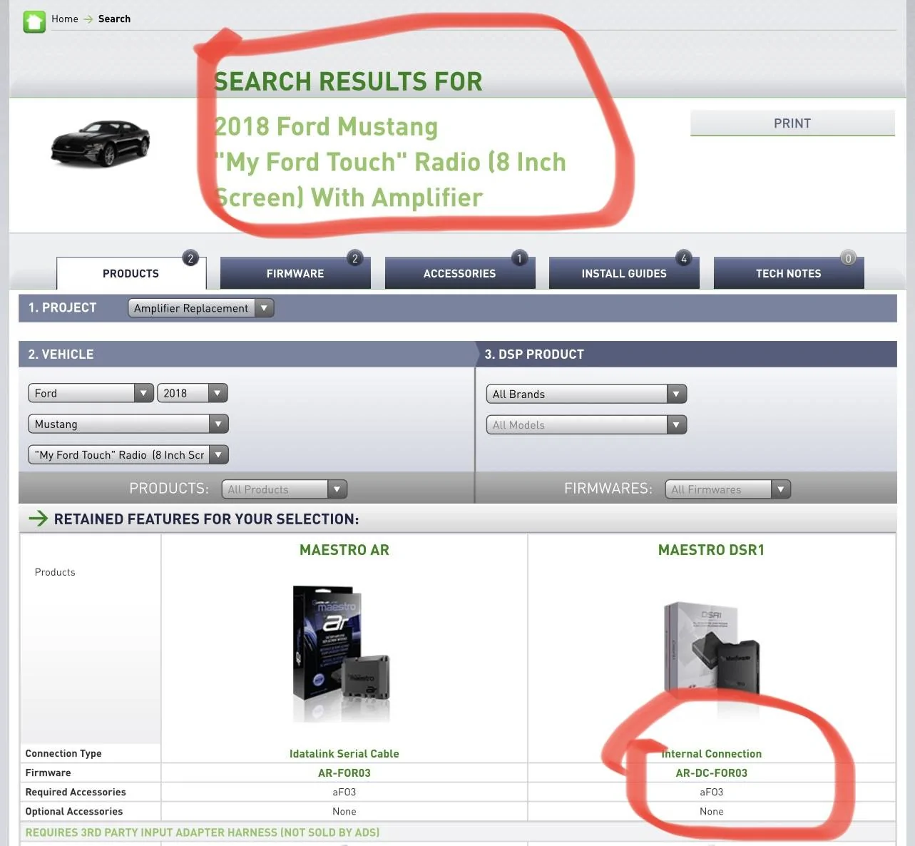Open the All Brands dropdown
The height and width of the screenshot is (846, 915).
586,394
